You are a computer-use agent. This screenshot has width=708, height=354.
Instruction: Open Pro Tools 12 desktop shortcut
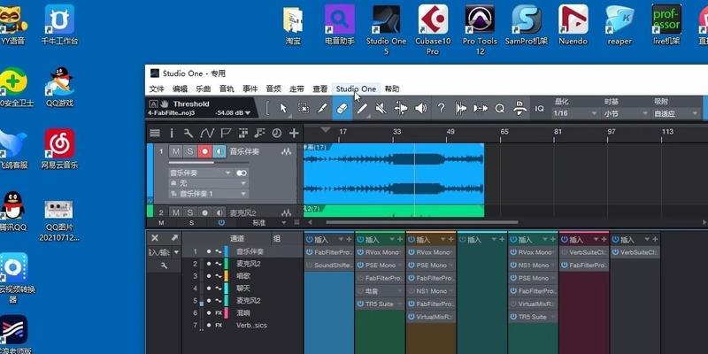[x=480, y=30]
